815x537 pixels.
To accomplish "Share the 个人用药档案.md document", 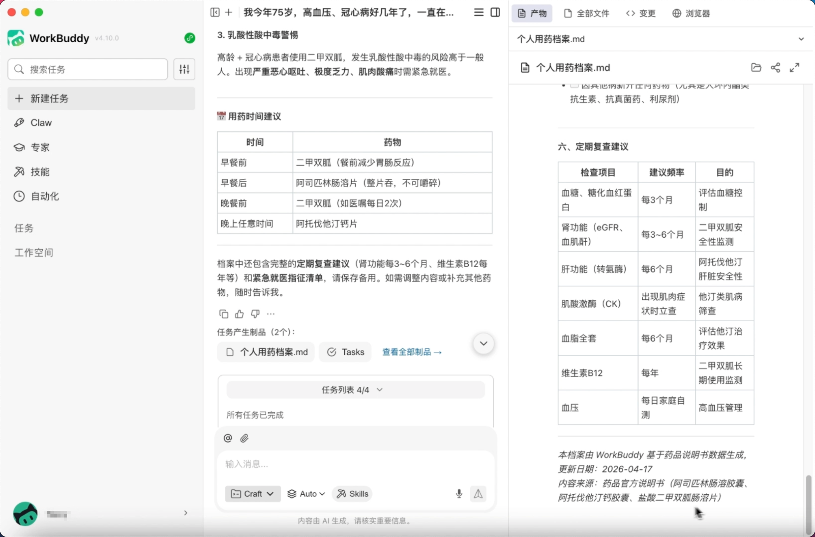I will (775, 68).
